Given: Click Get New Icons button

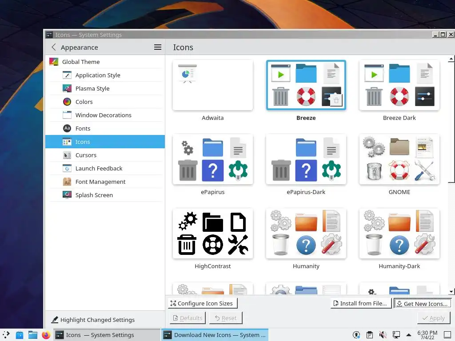Looking at the screenshot, I should (423, 304).
